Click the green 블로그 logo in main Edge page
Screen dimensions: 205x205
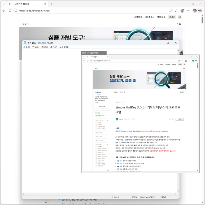[x=25, y=24]
